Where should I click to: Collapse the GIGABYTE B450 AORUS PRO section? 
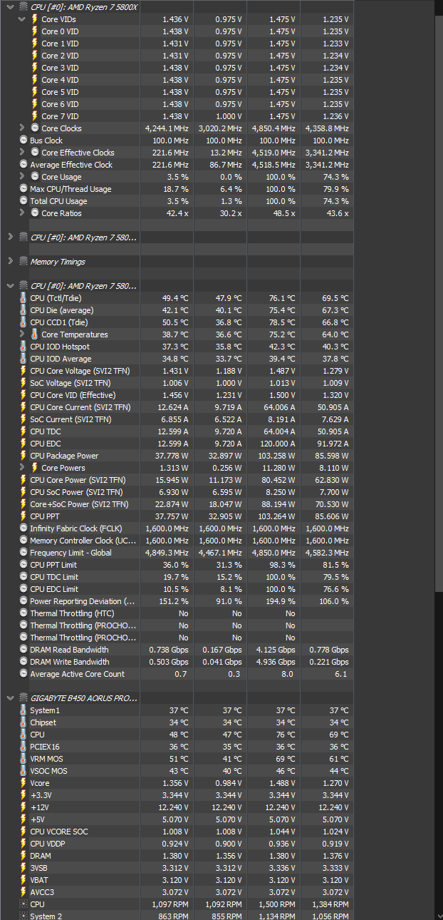click(10, 698)
